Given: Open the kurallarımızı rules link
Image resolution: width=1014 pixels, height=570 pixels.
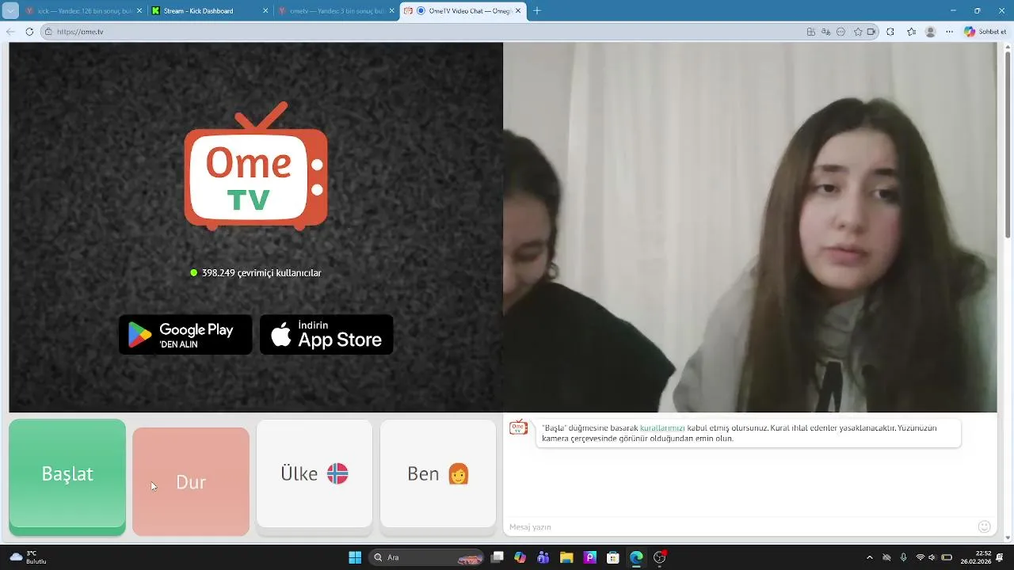Looking at the screenshot, I should click(x=662, y=428).
